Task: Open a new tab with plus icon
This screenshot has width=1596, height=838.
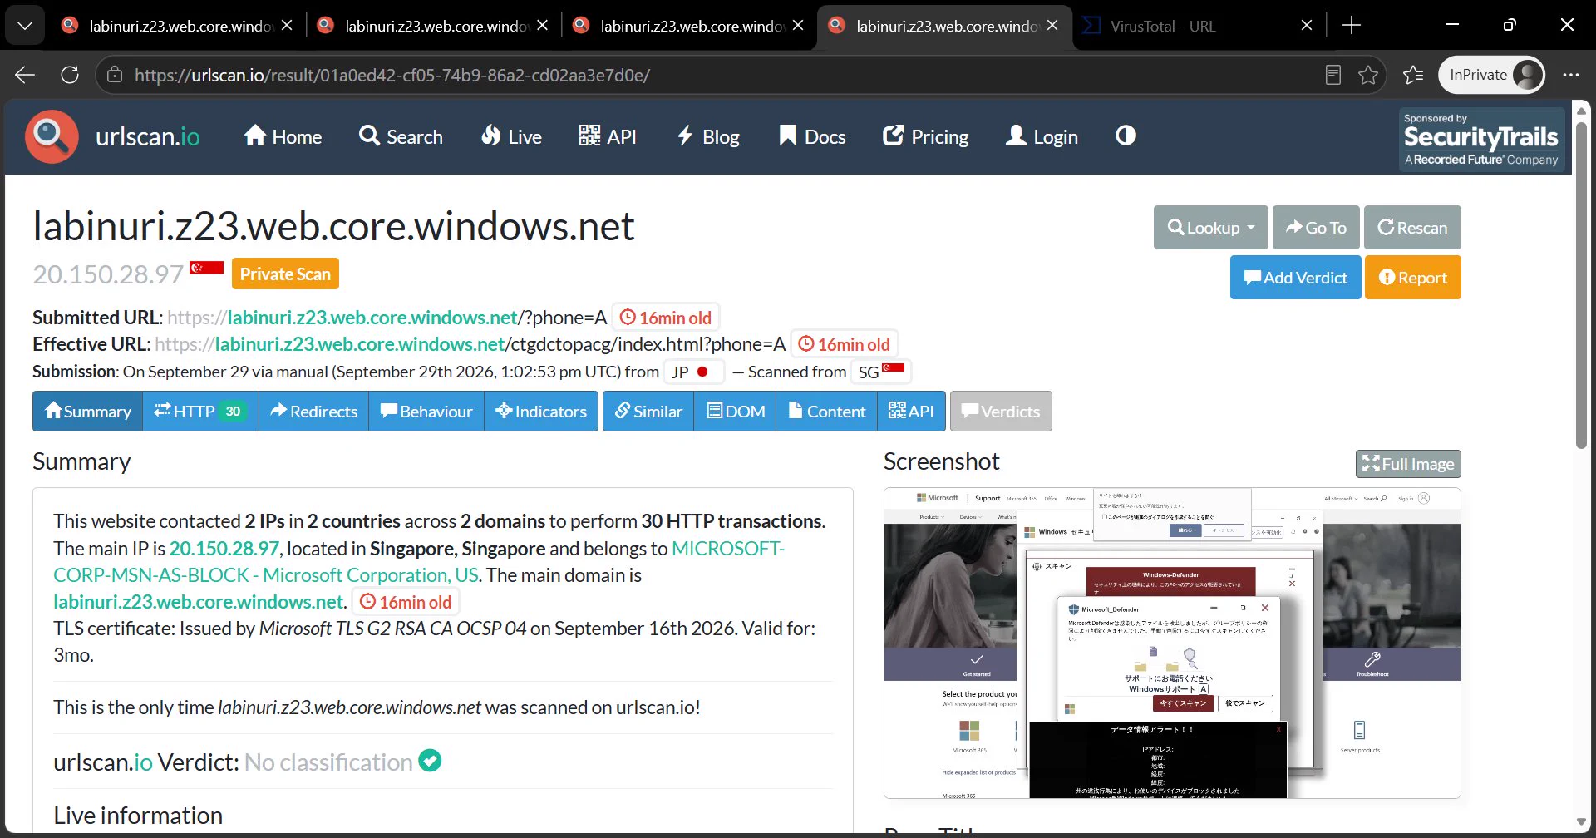Action: click(x=1352, y=26)
